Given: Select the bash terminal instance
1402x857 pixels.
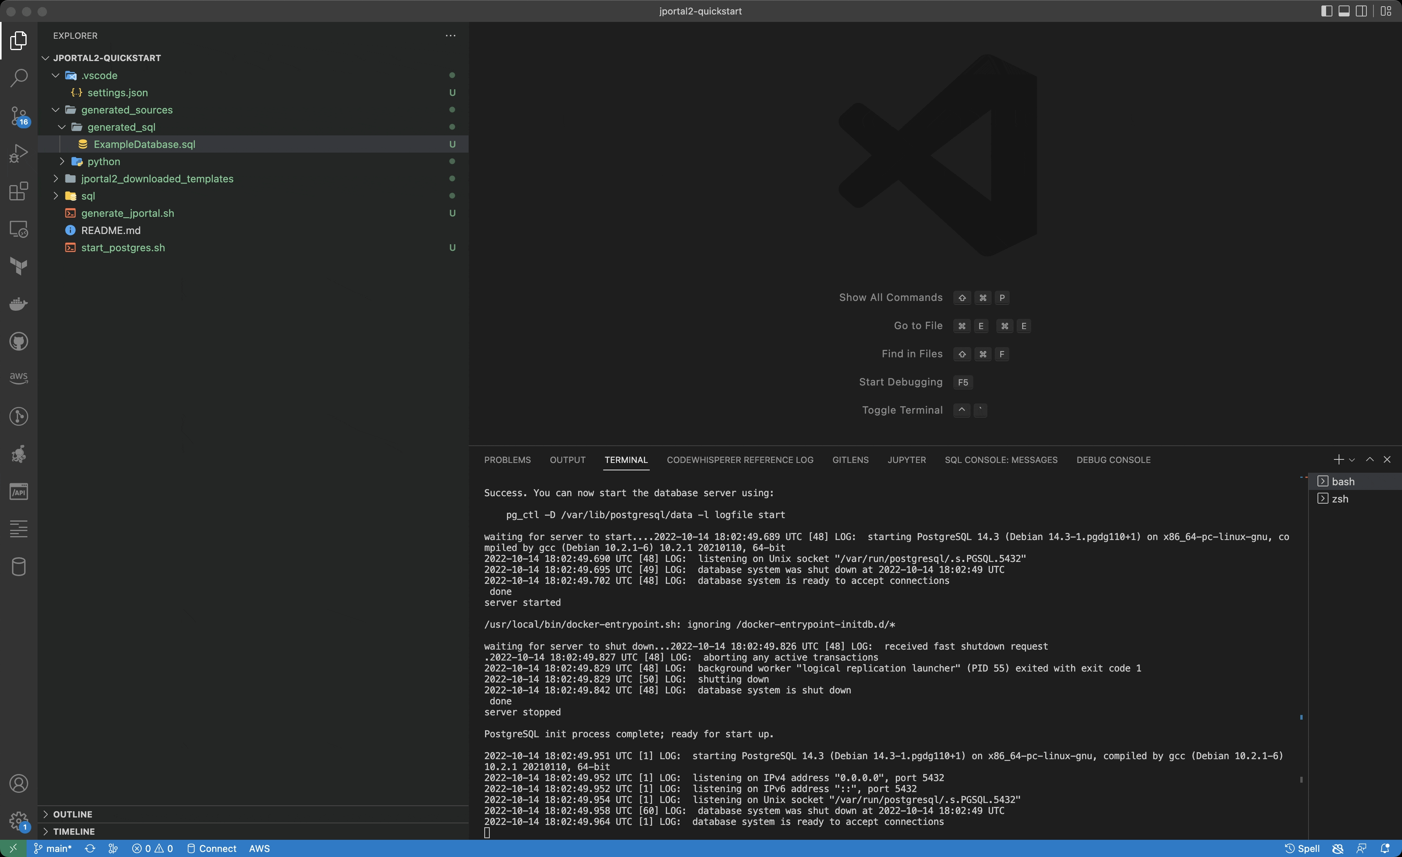Looking at the screenshot, I should (1355, 481).
